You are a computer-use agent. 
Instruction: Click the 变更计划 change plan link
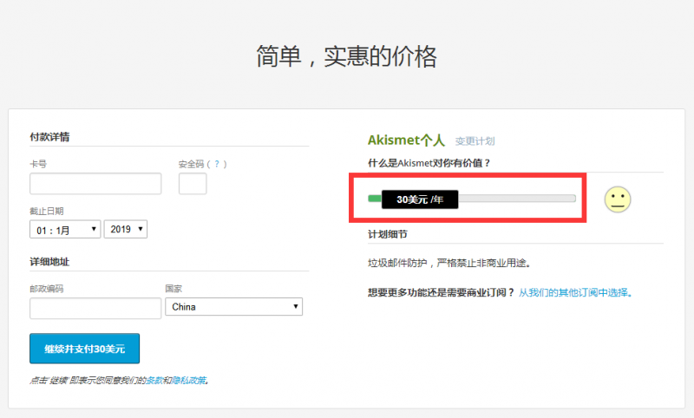(x=475, y=141)
